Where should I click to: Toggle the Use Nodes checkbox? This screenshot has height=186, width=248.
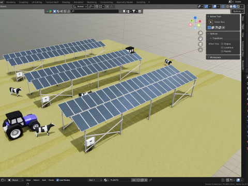(x=57, y=180)
